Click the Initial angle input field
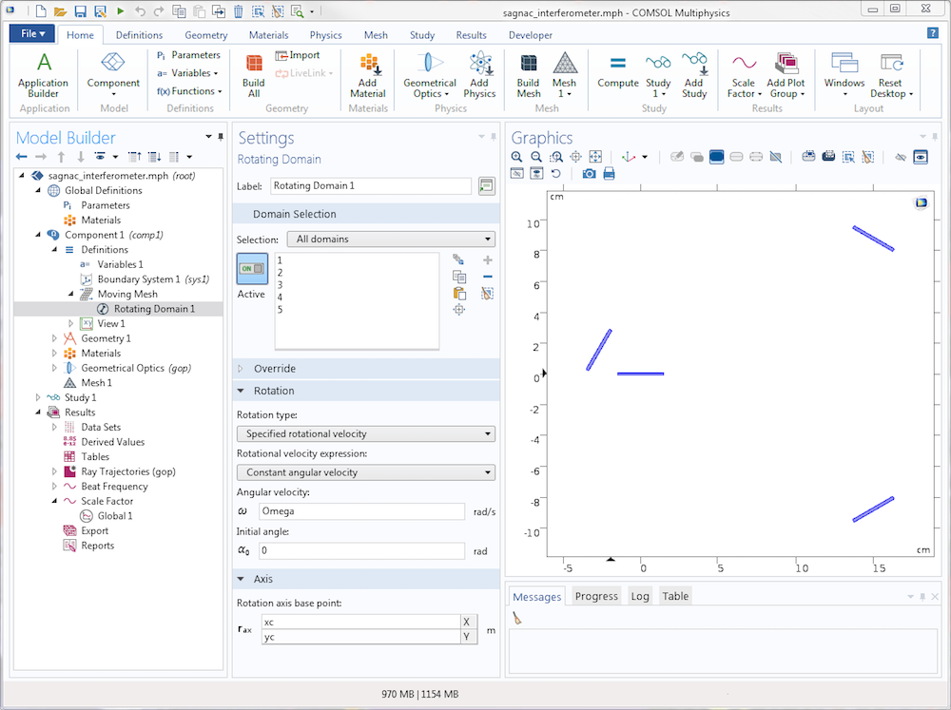The width and height of the screenshot is (951, 710). (x=362, y=550)
